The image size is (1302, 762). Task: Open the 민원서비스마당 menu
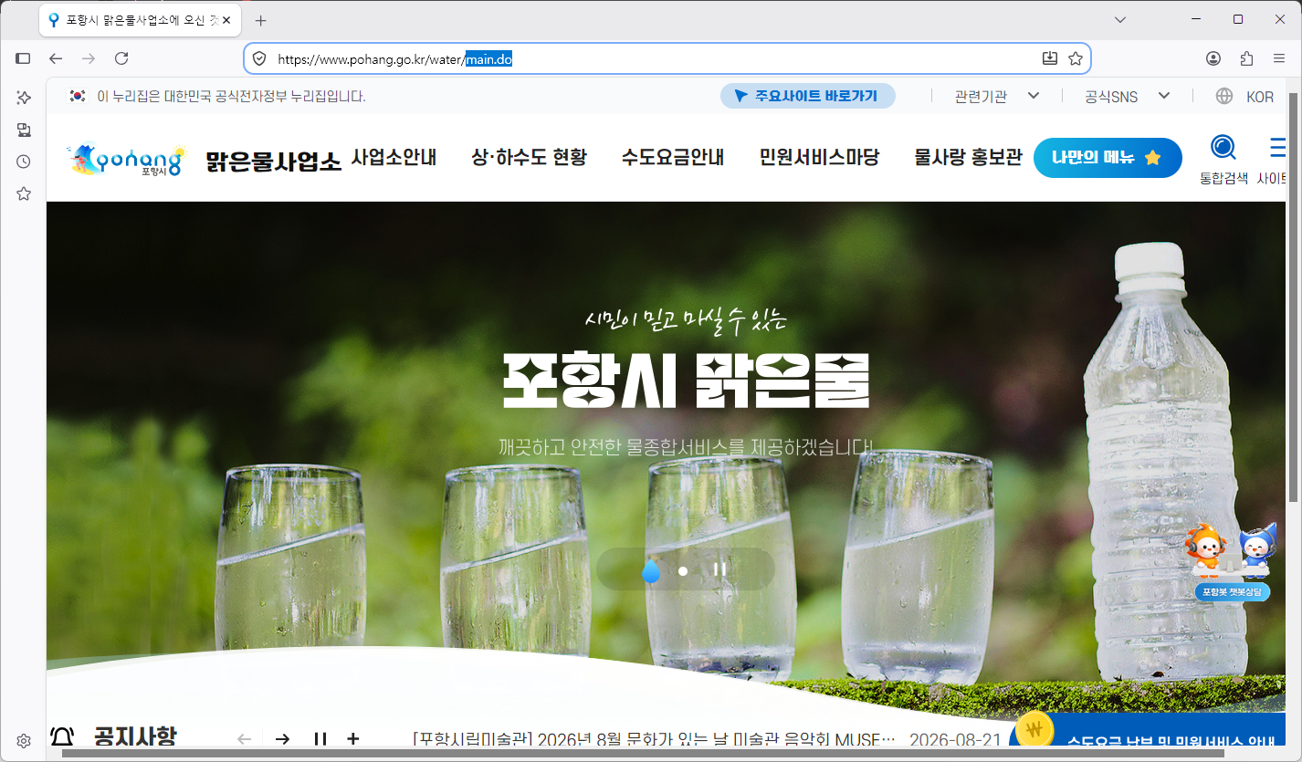pyautogui.click(x=819, y=157)
